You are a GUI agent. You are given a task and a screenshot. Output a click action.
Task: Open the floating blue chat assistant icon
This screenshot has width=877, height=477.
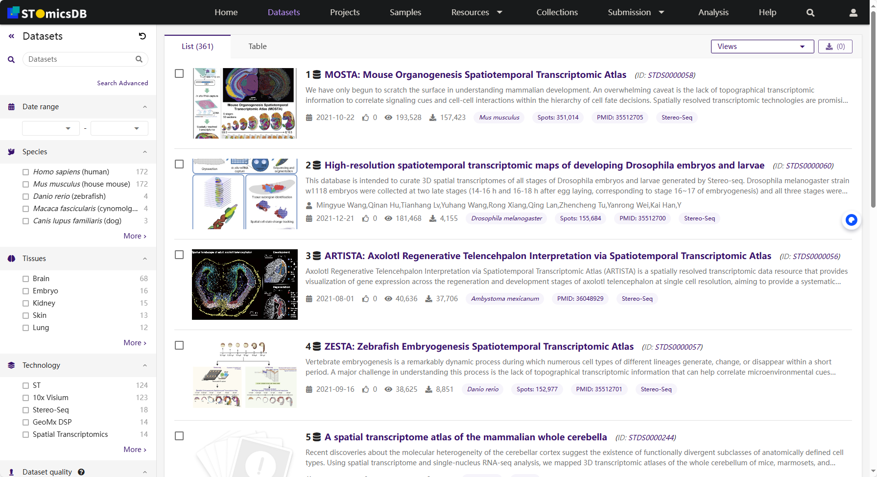point(852,220)
